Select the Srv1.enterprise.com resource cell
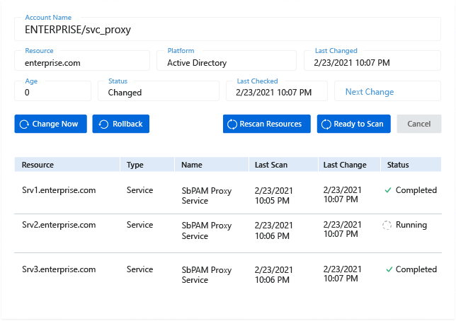Screen dimensions: 456x321 click(59, 190)
